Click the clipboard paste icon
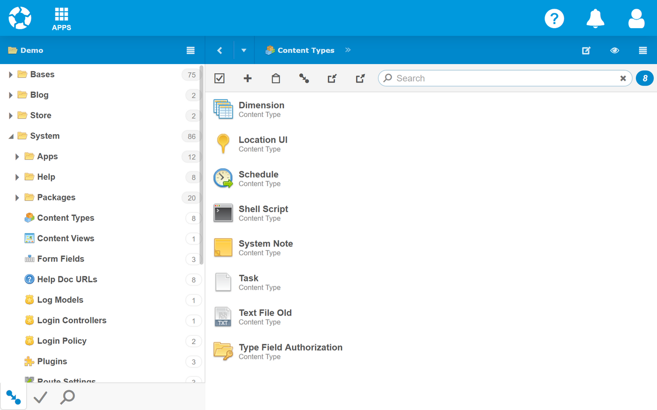The height and width of the screenshot is (410, 657). click(276, 78)
